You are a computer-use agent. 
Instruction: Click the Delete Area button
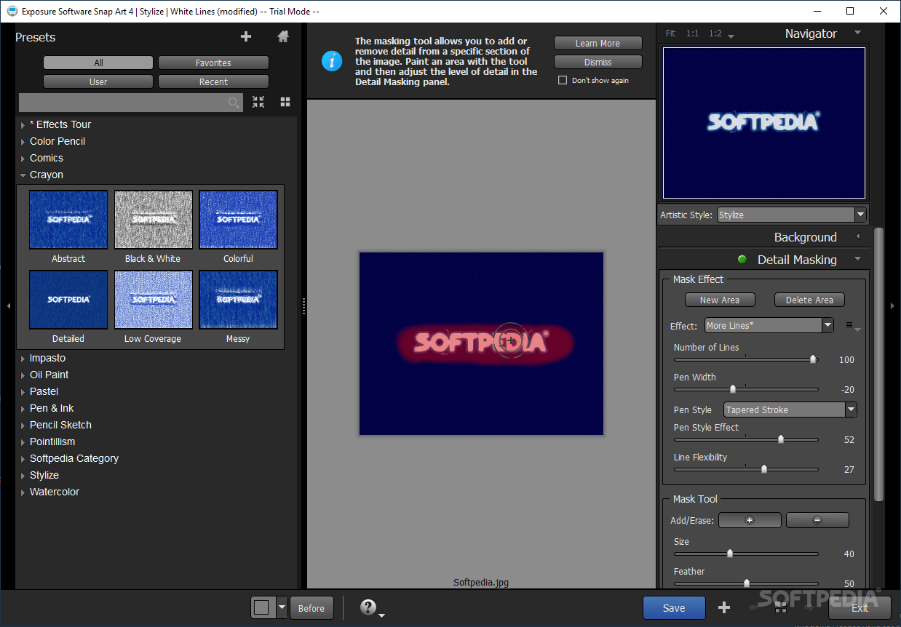809,300
